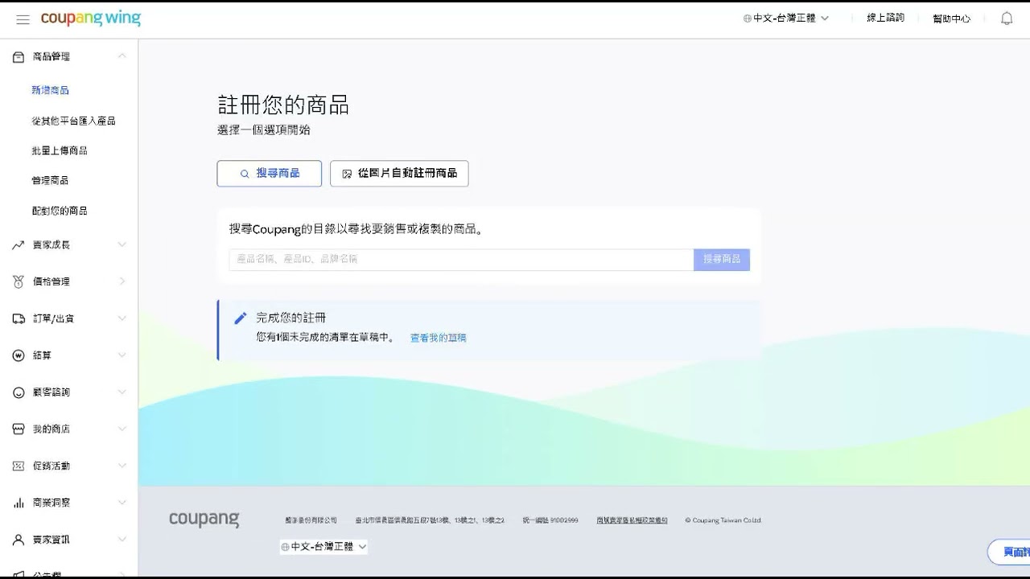Click the Coupang logo in footer
This screenshot has height=579, width=1030.
(x=204, y=519)
